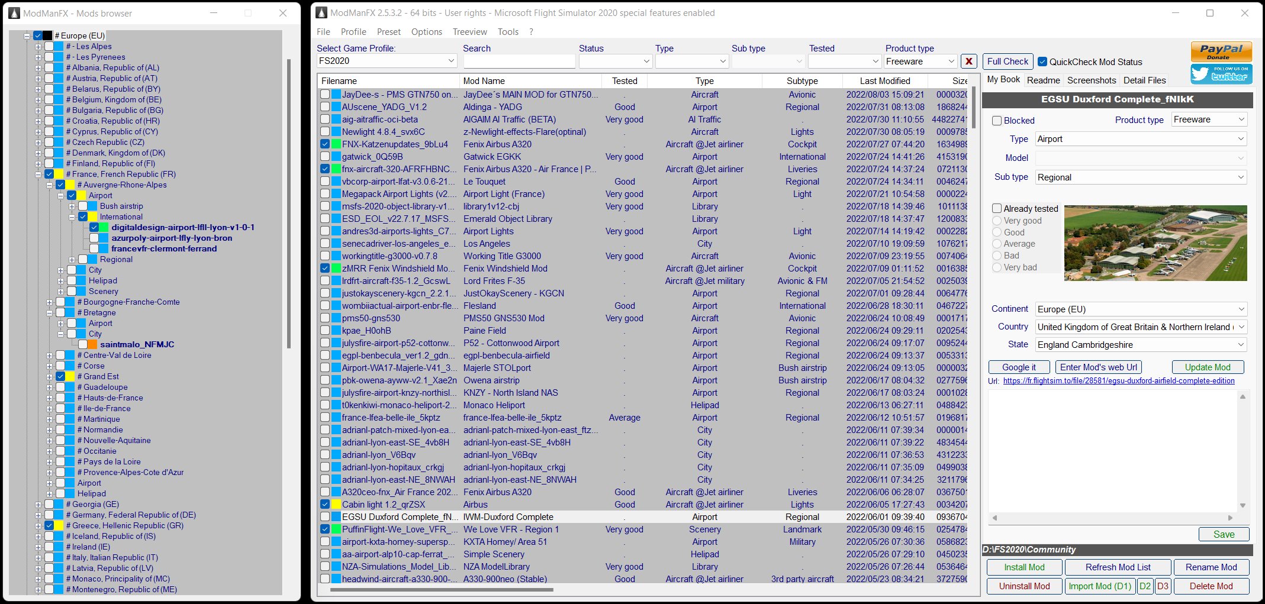
Task: Click the Full Check button
Action: [x=1008, y=62]
